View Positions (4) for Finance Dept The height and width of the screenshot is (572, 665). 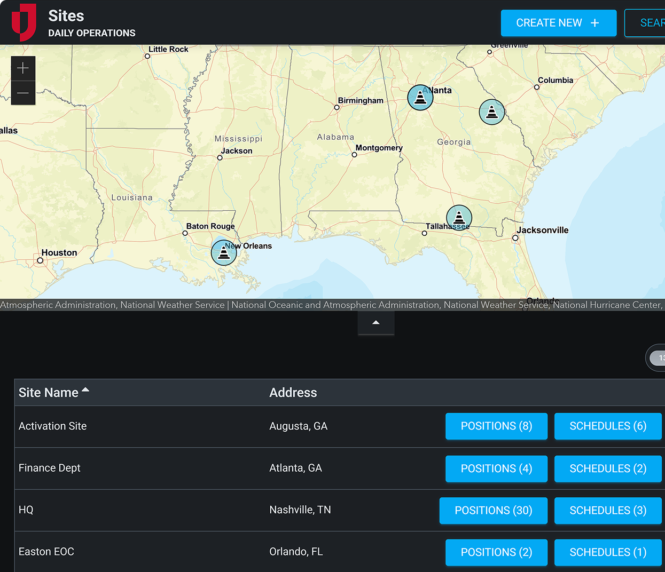click(x=496, y=468)
